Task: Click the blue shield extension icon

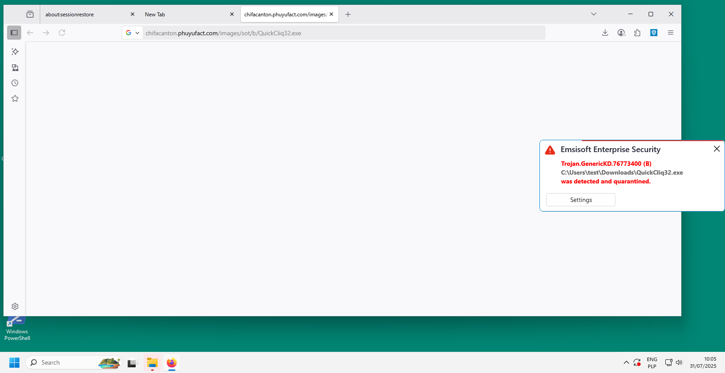Action: pyautogui.click(x=654, y=33)
